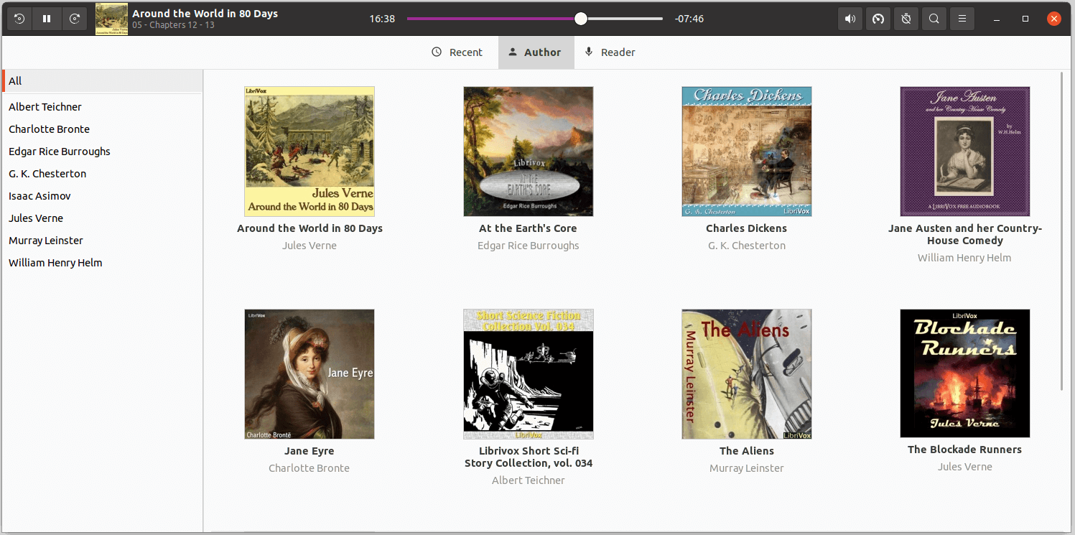Skip forward with the forward button
The height and width of the screenshot is (535, 1075).
74,19
